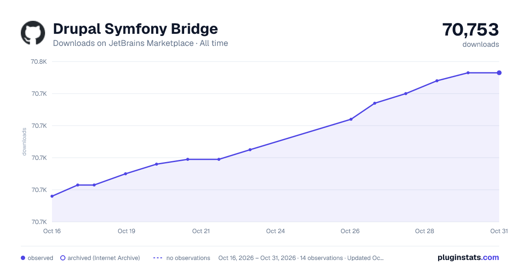
Task: Click the no observations dashed line legend
Action: pyautogui.click(x=157, y=258)
